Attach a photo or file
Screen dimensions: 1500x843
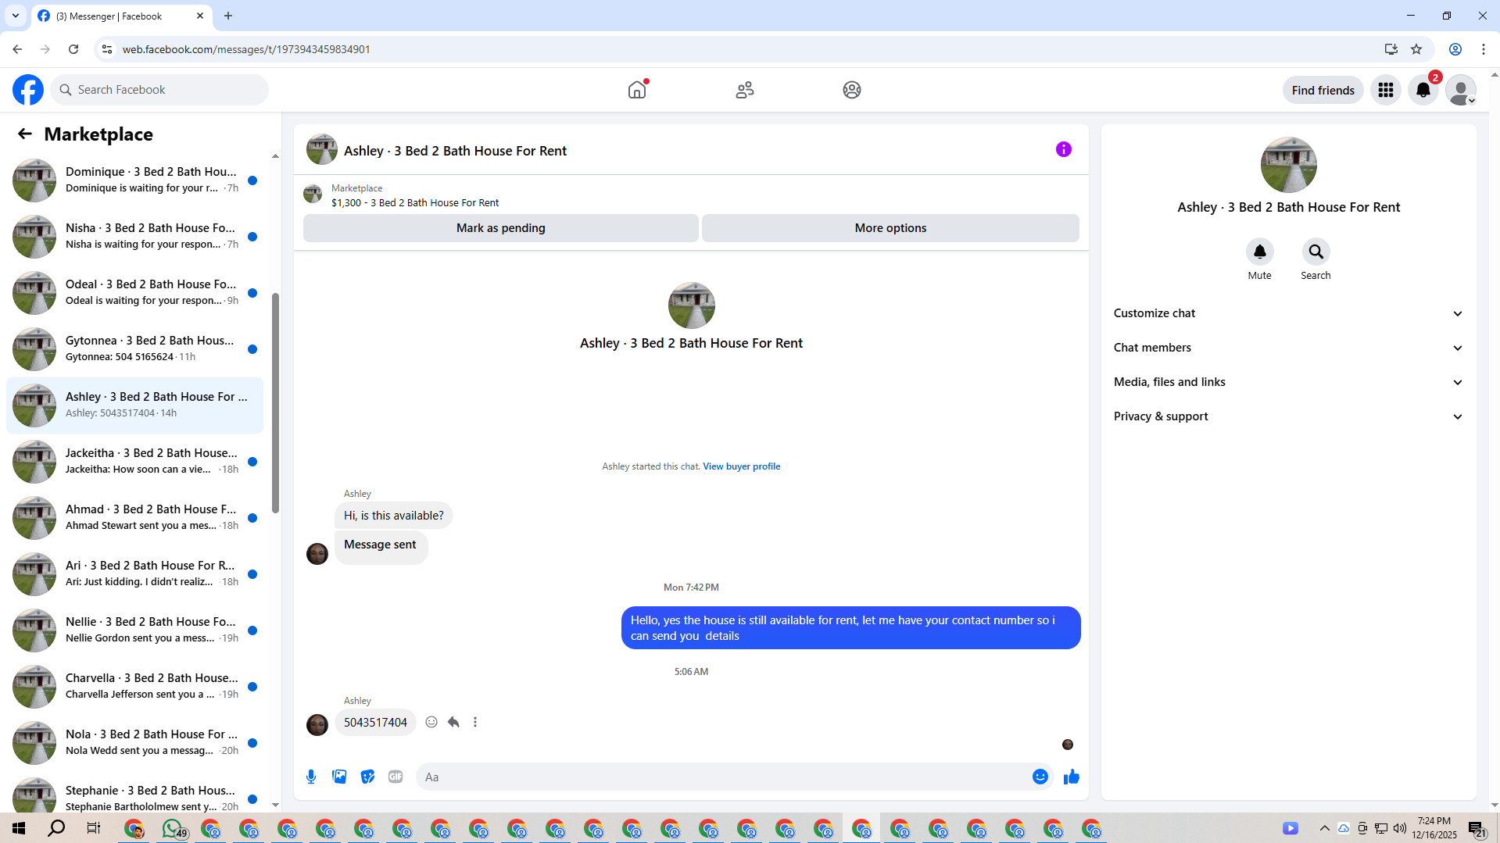(339, 777)
